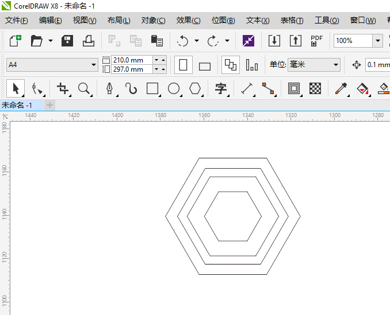
Task: Click the page width 210.0 mm field
Action: pos(132,60)
